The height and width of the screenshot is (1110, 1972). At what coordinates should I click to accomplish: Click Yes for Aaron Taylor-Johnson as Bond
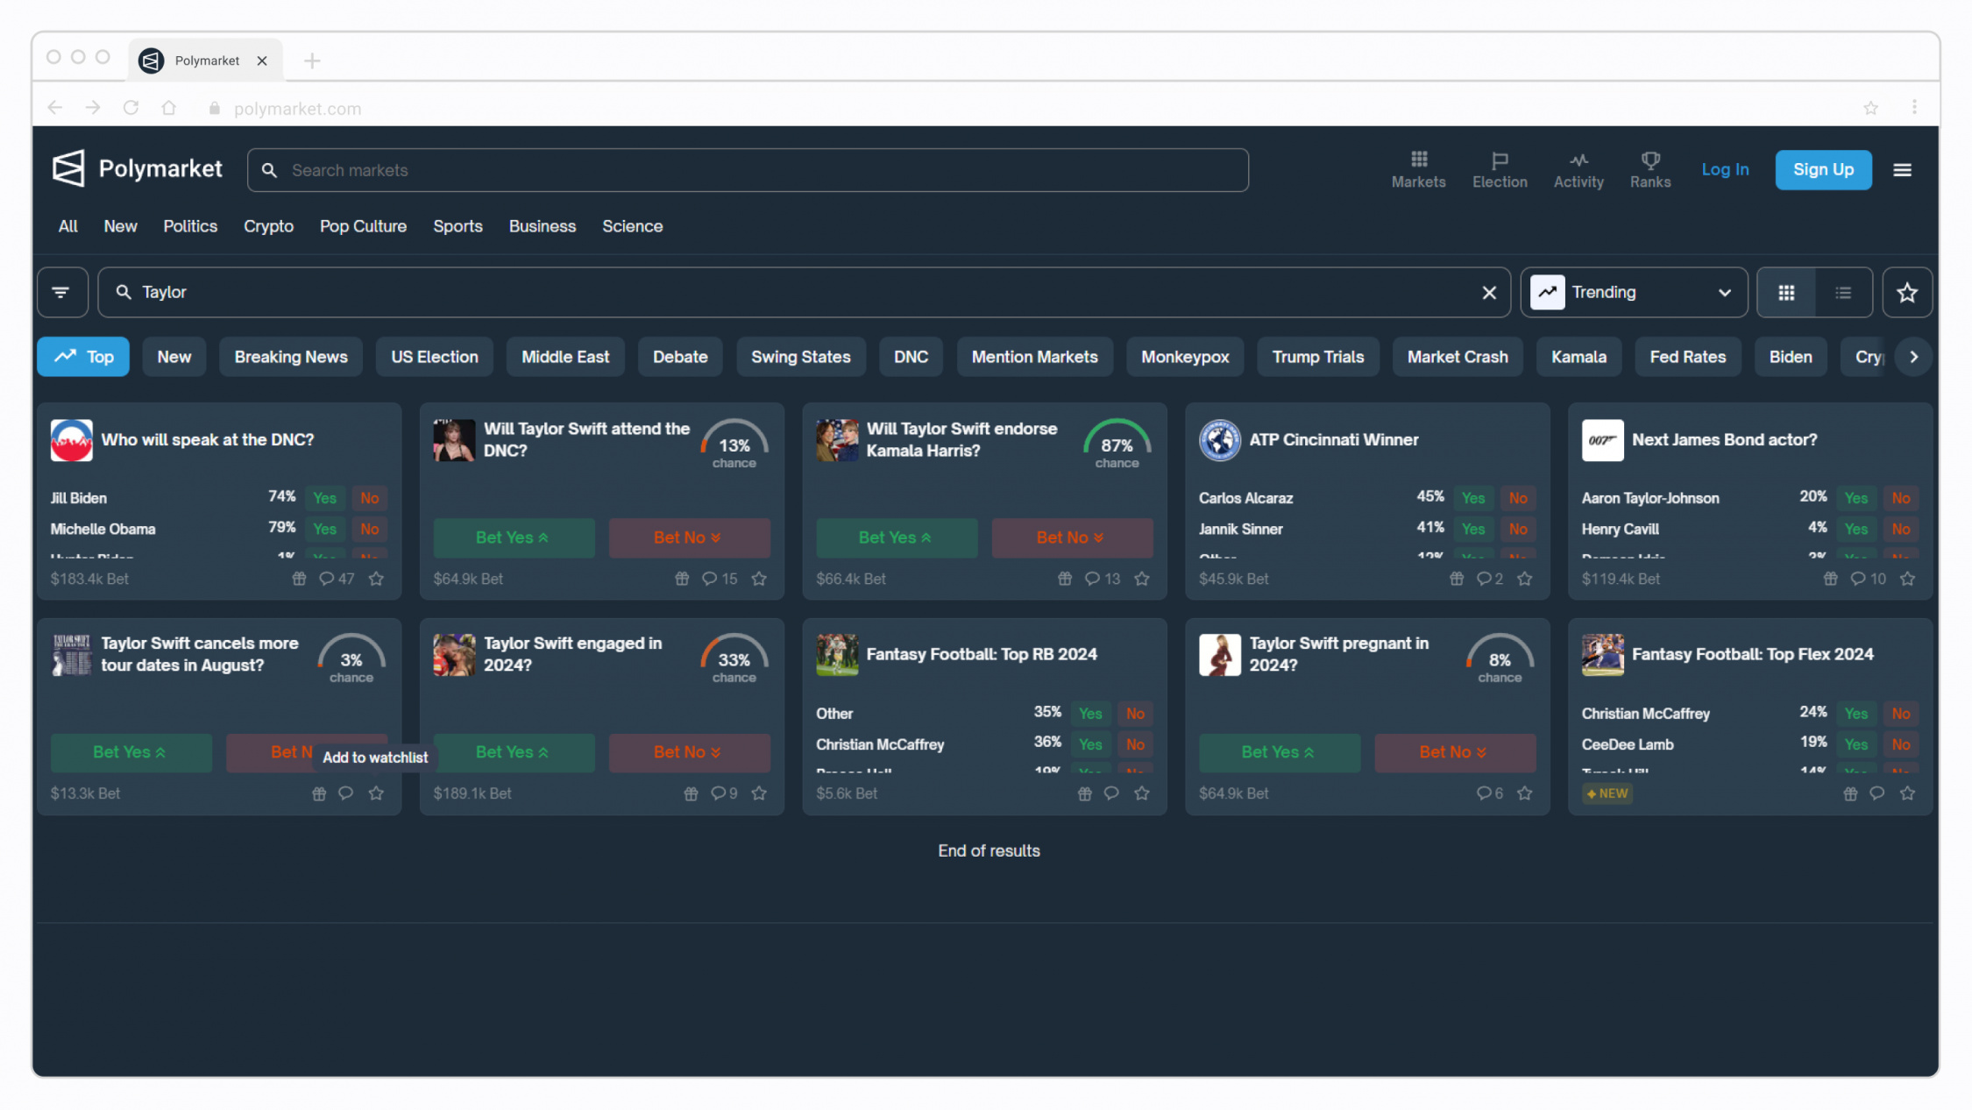(x=1855, y=498)
